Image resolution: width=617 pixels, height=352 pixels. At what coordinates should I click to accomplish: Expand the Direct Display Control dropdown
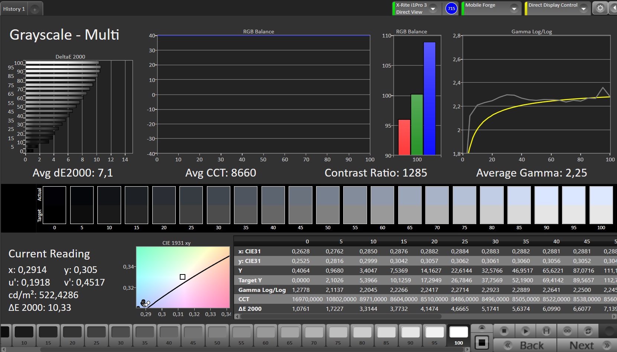tap(583, 9)
